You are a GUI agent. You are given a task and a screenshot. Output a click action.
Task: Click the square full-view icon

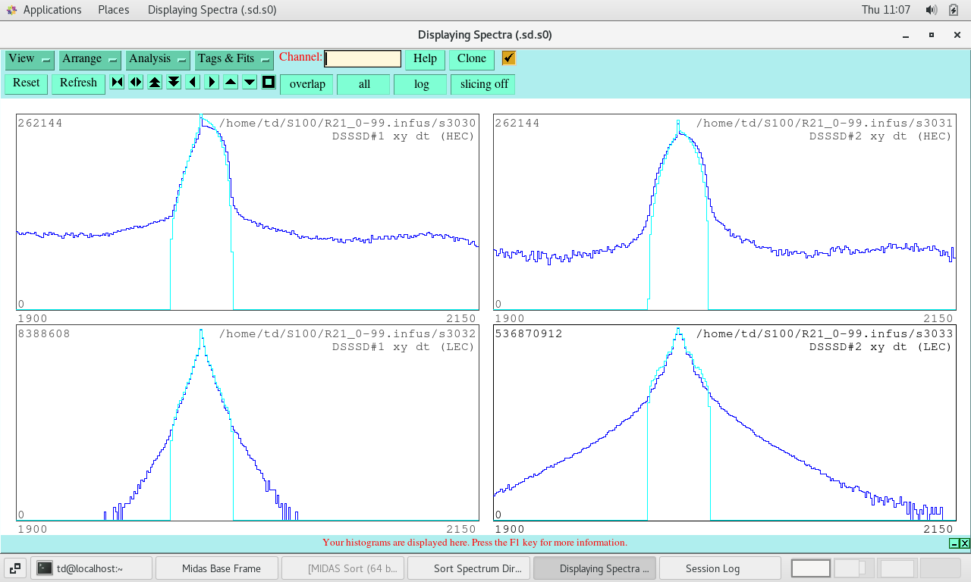(x=269, y=83)
